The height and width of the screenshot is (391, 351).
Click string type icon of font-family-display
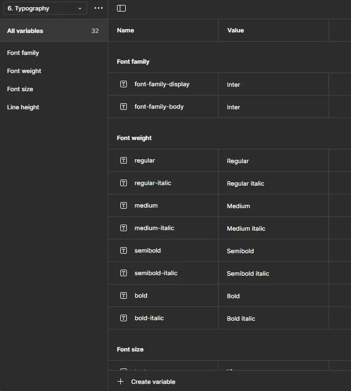(x=124, y=84)
